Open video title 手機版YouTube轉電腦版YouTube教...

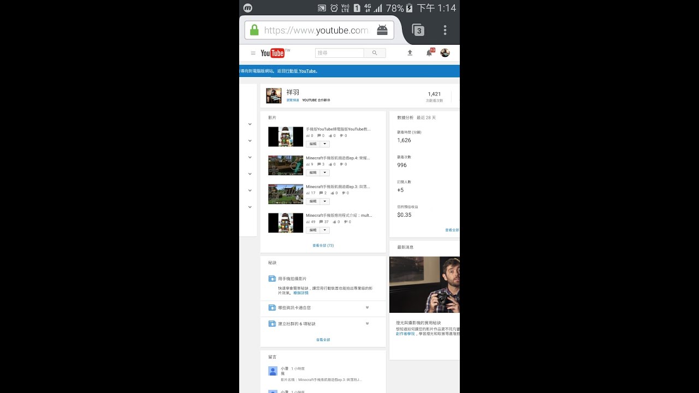[339, 129]
